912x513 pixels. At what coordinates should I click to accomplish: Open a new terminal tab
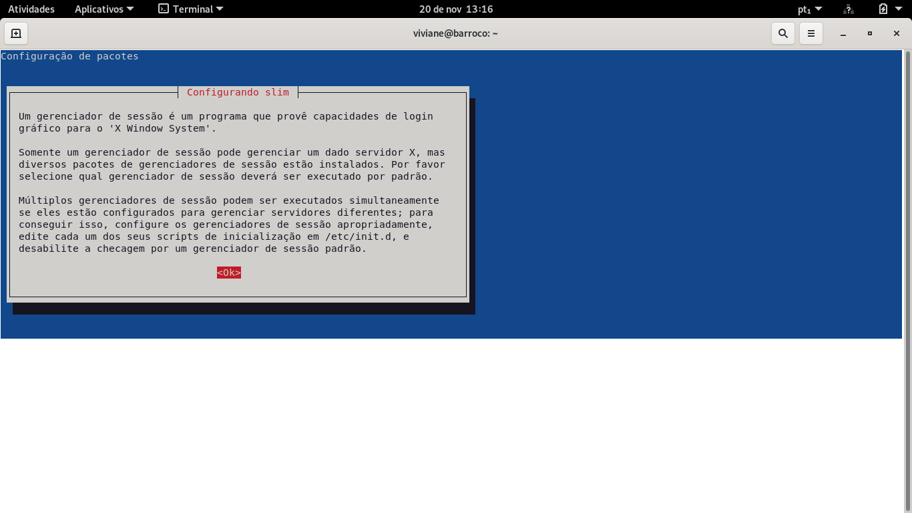pyautogui.click(x=16, y=33)
